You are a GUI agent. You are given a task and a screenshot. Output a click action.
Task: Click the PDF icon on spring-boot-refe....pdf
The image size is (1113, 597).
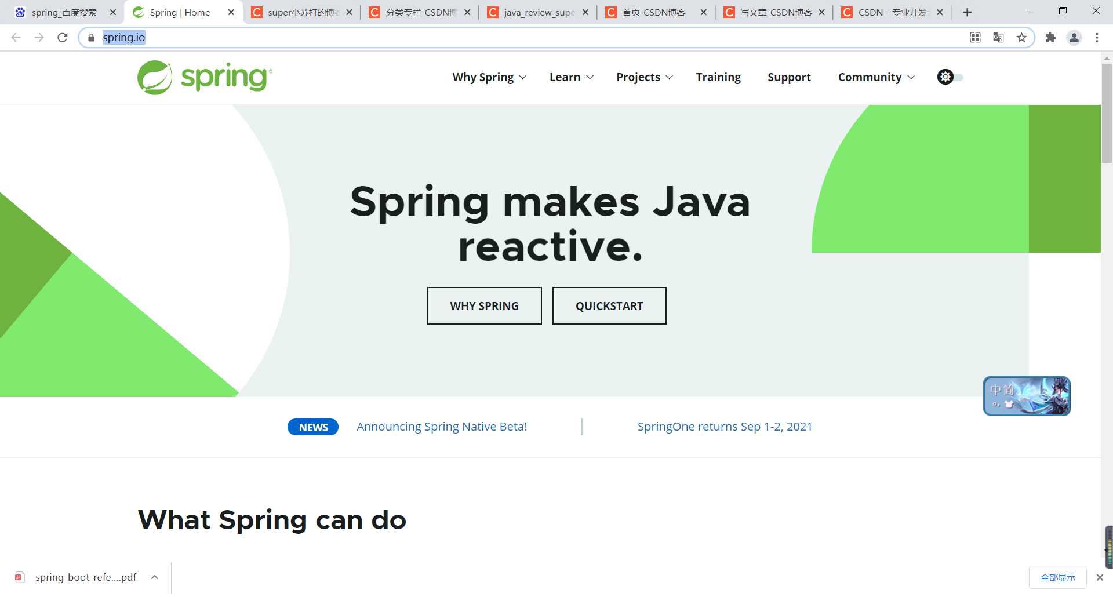point(19,577)
